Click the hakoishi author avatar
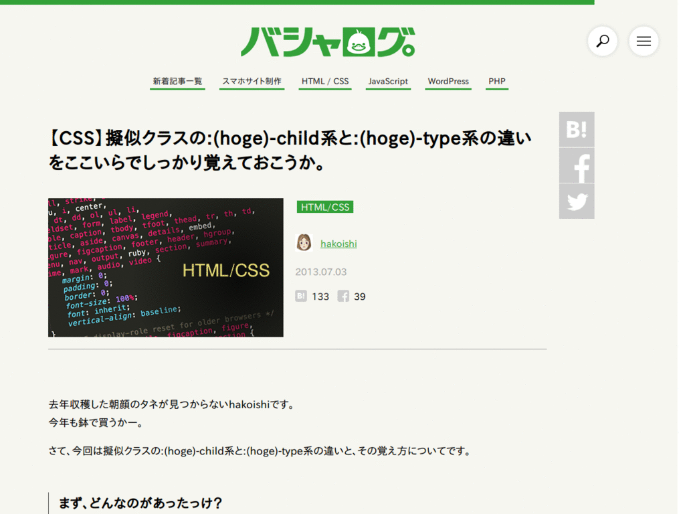The width and height of the screenshot is (685, 514). pyautogui.click(x=304, y=242)
